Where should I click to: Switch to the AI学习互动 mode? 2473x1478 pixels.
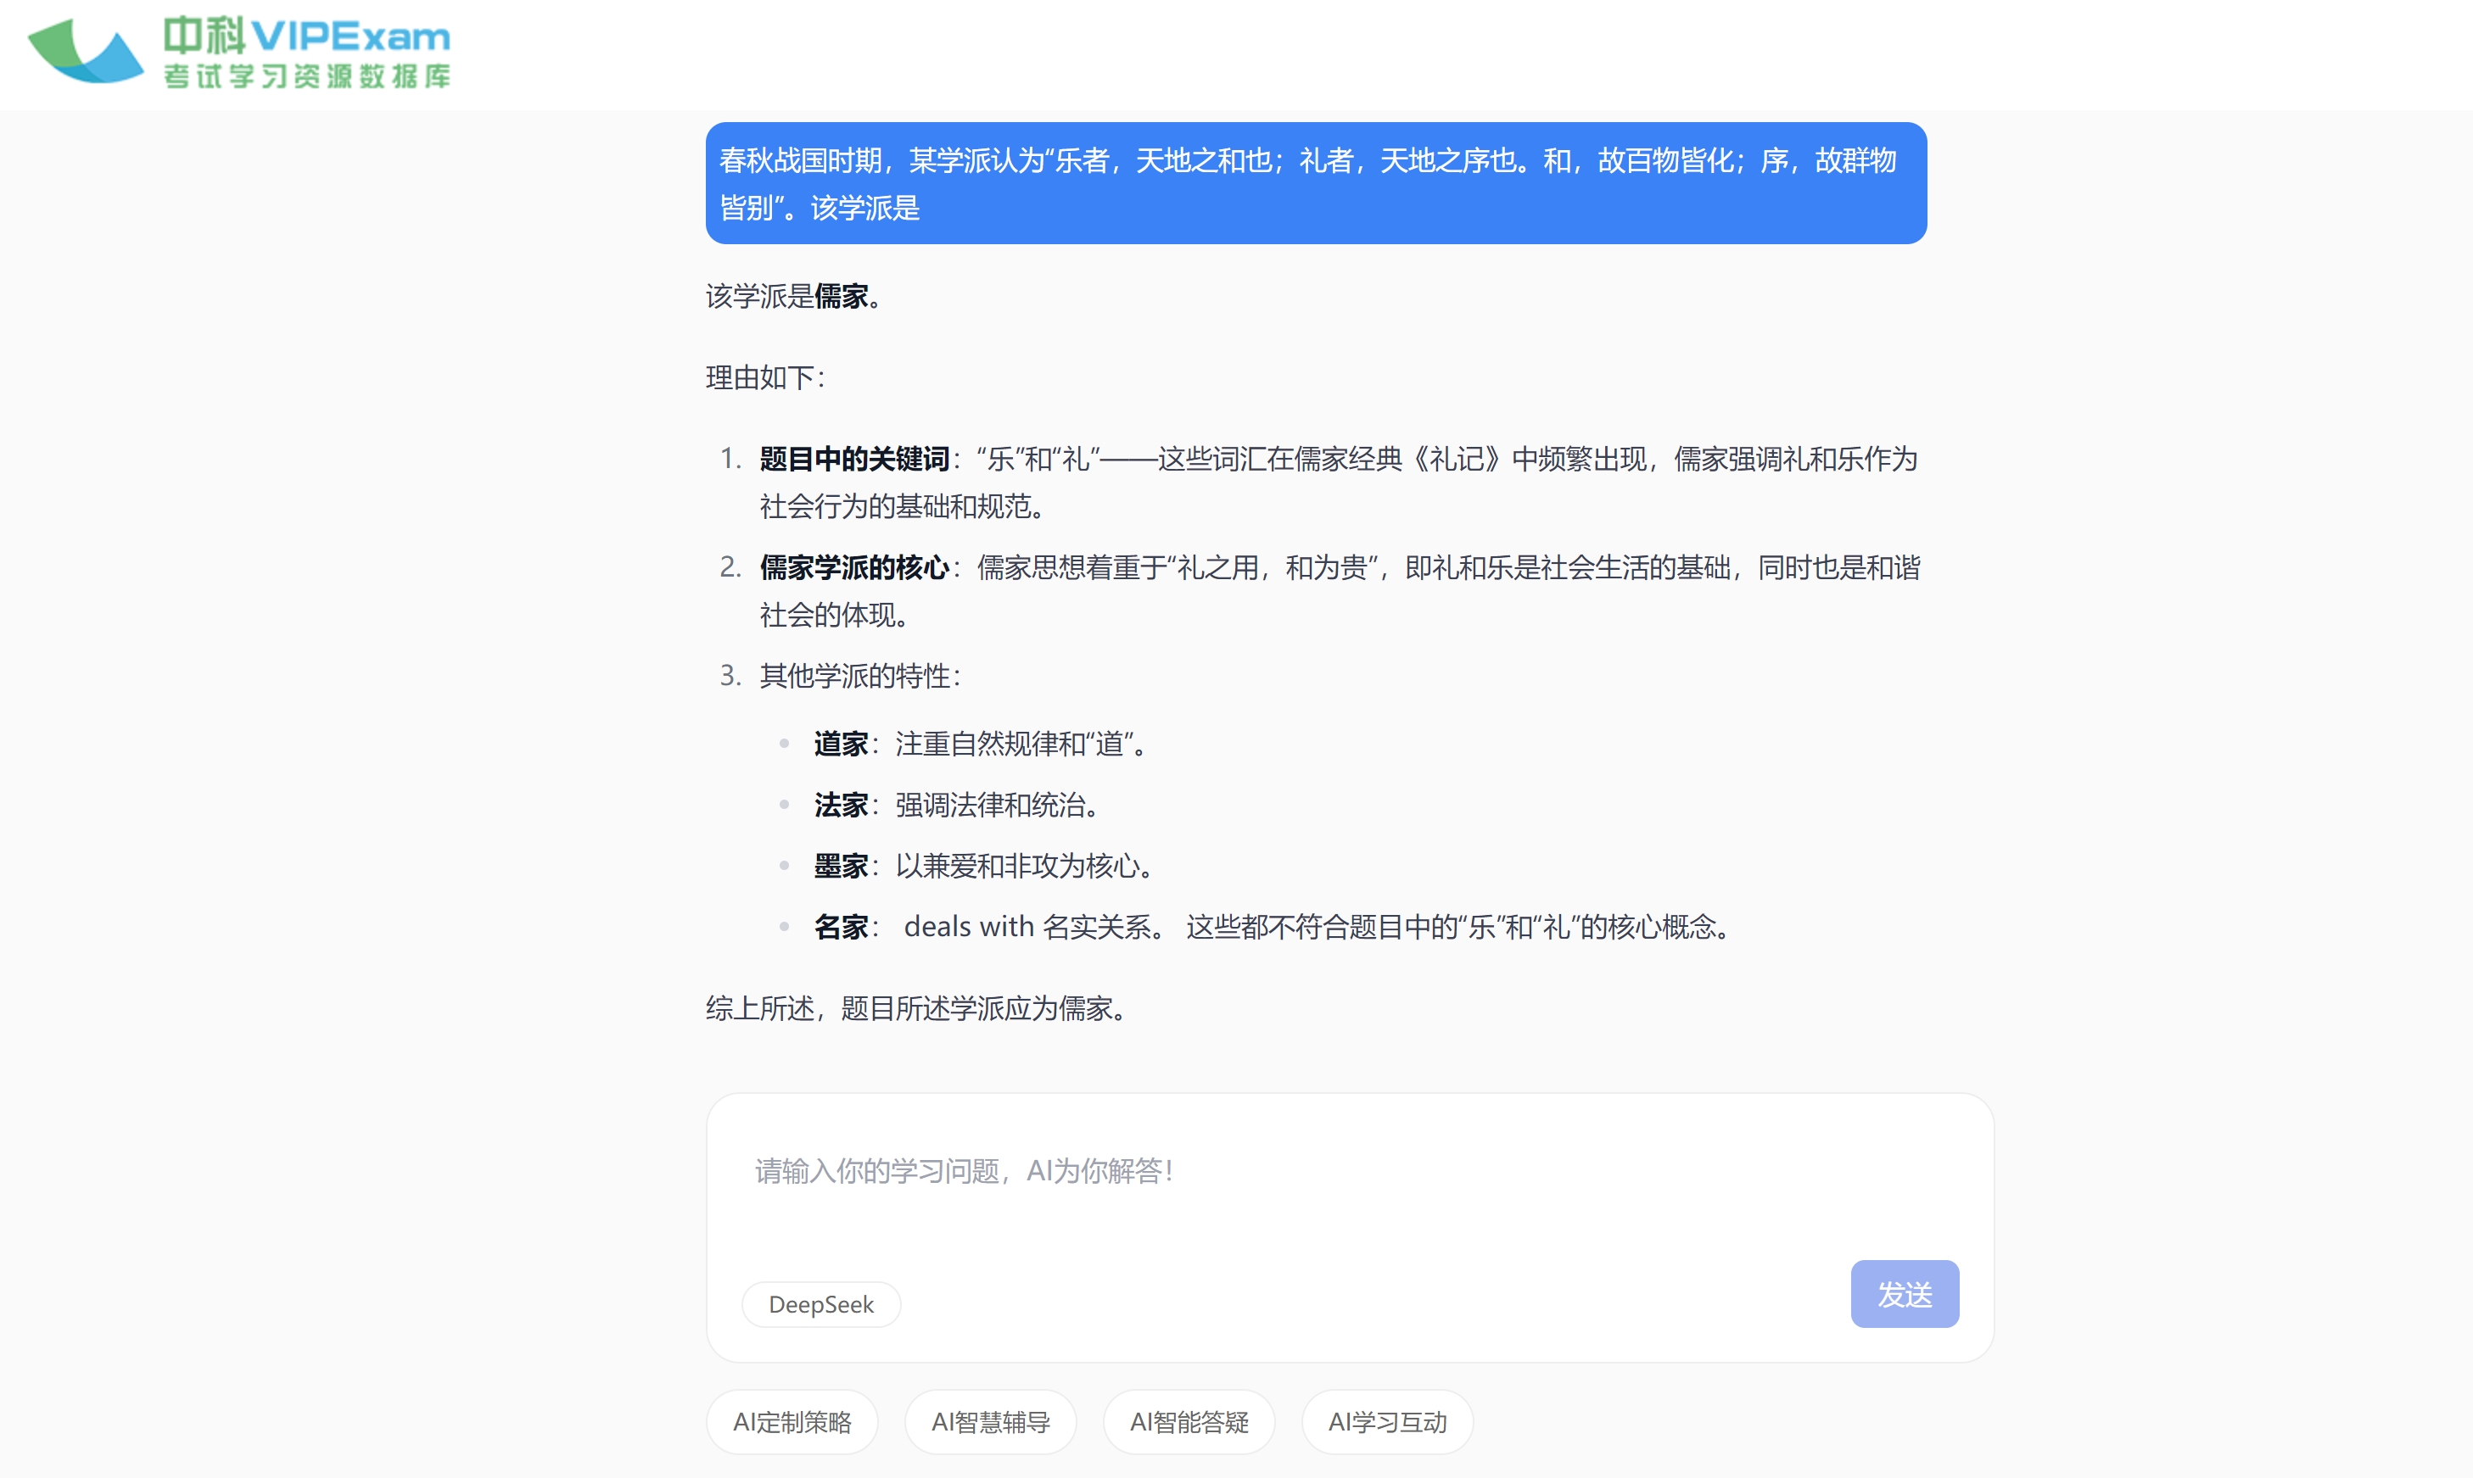[1387, 1421]
